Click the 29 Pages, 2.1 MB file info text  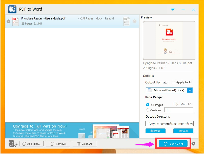coord(32,24)
